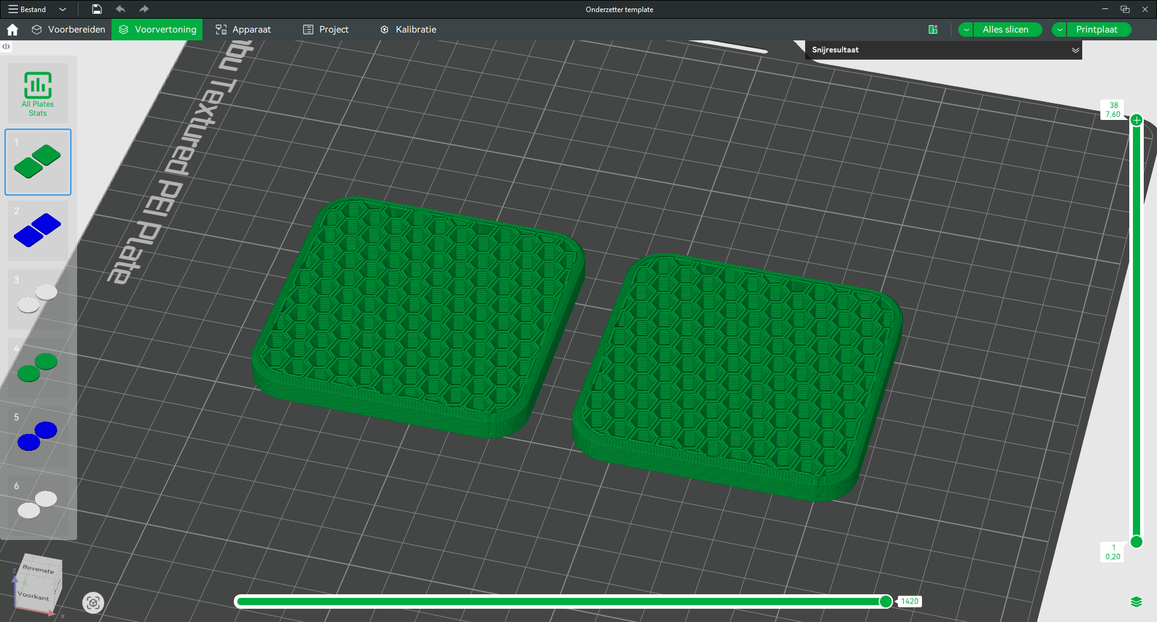Viewport: 1157px width, 622px height.
Task: Open the Project tab
Action: [x=325, y=30]
